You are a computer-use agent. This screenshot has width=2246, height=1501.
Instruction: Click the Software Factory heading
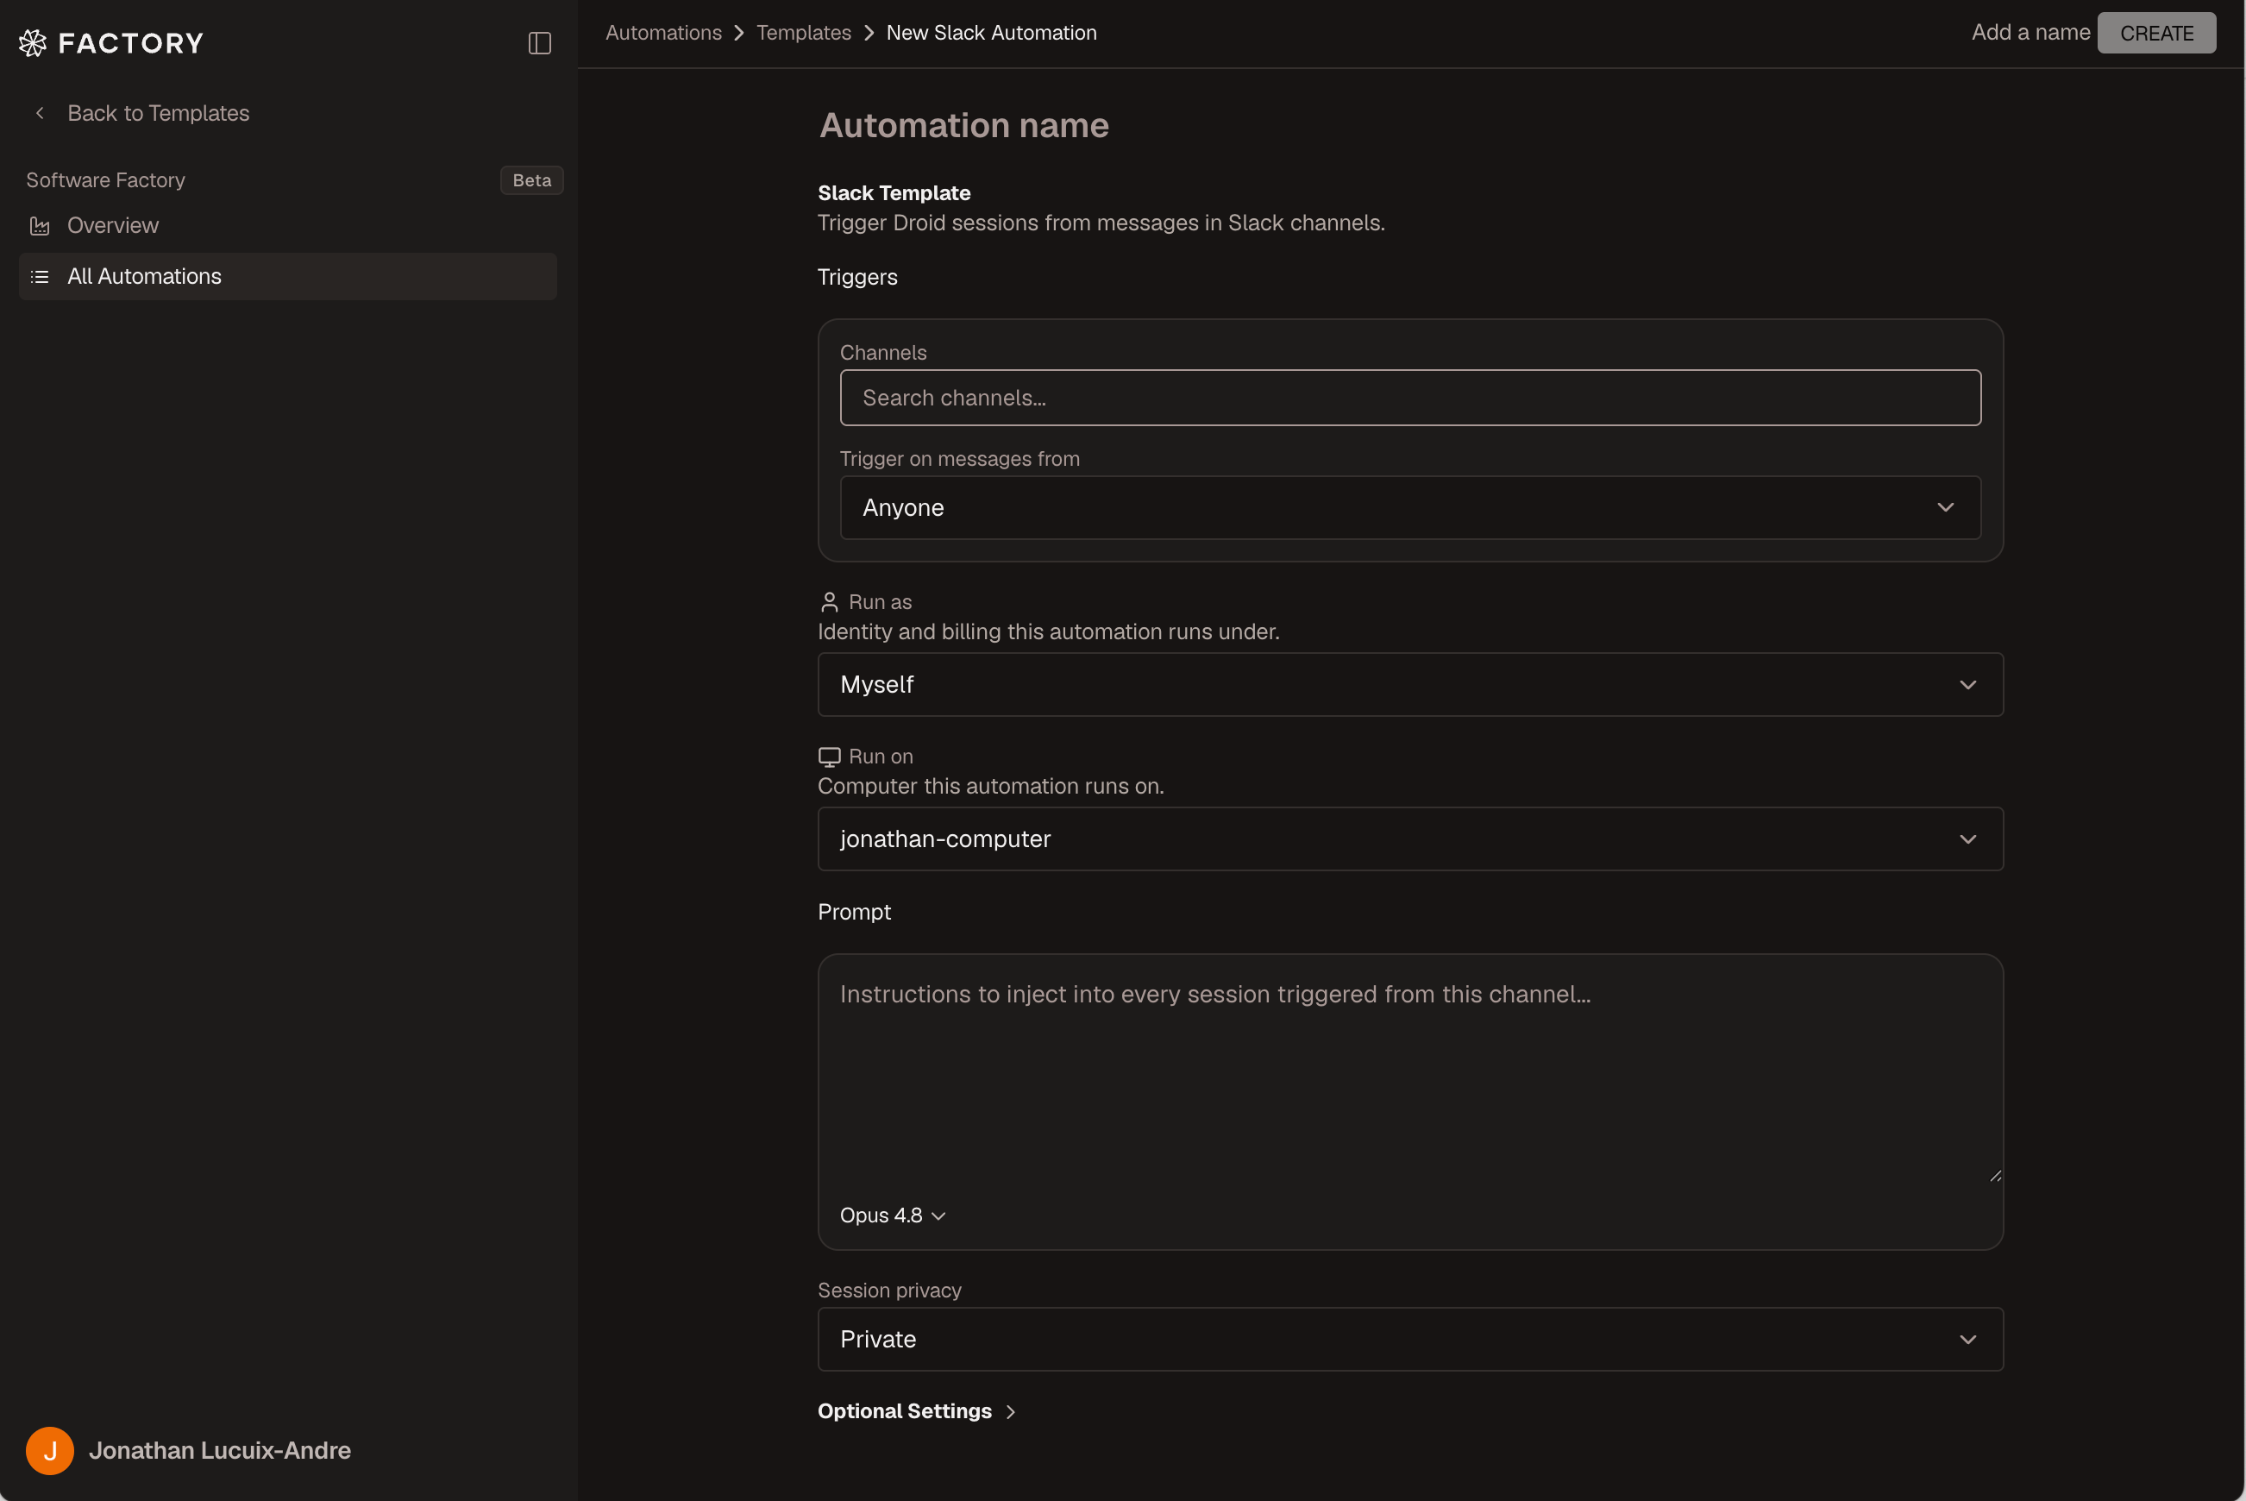[105, 180]
